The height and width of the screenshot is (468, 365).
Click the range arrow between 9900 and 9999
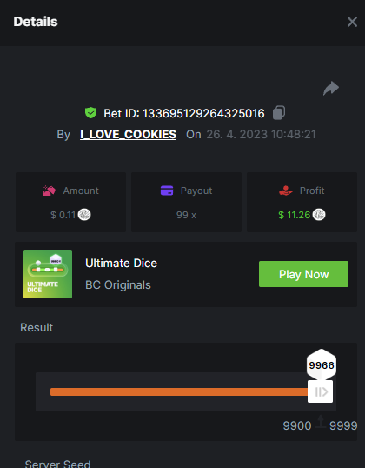point(321,422)
